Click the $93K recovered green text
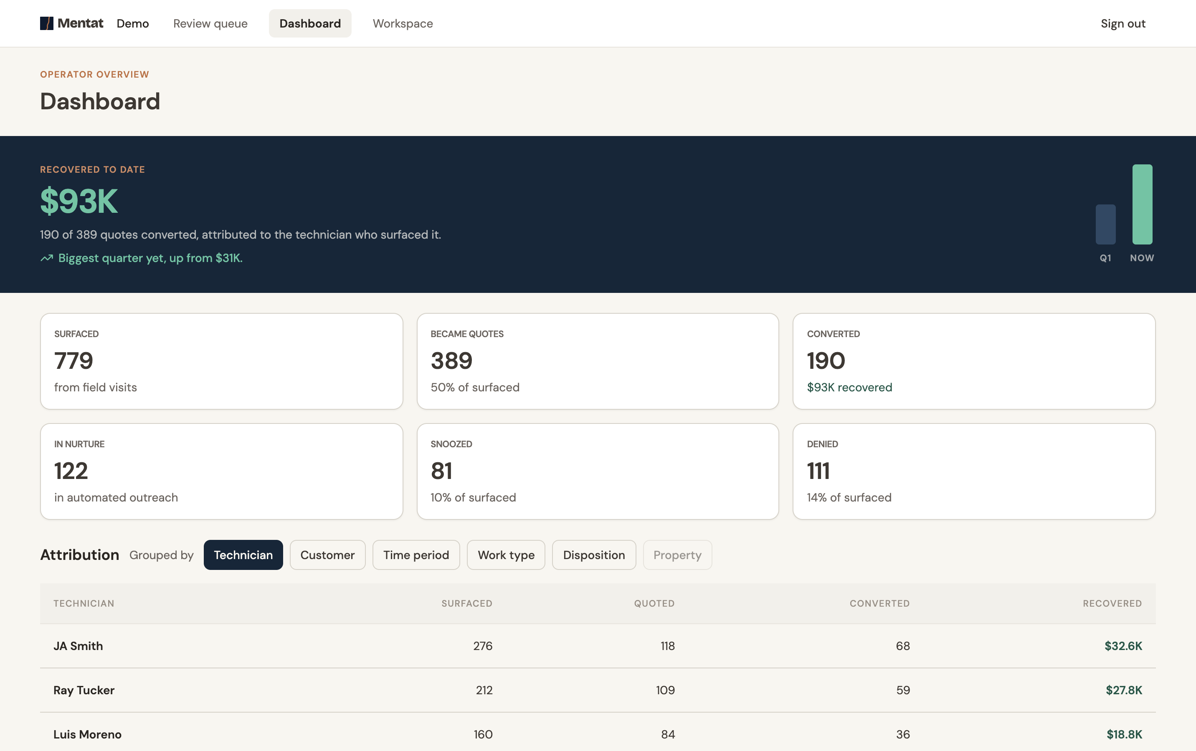This screenshot has height=751, width=1196. click(849, 387)
